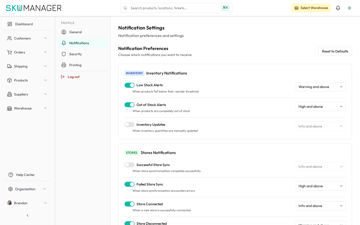The width and height of the screenshot is (360, 225).
Task: Click the Stores Notifications heading
Action: pos(158,153)
